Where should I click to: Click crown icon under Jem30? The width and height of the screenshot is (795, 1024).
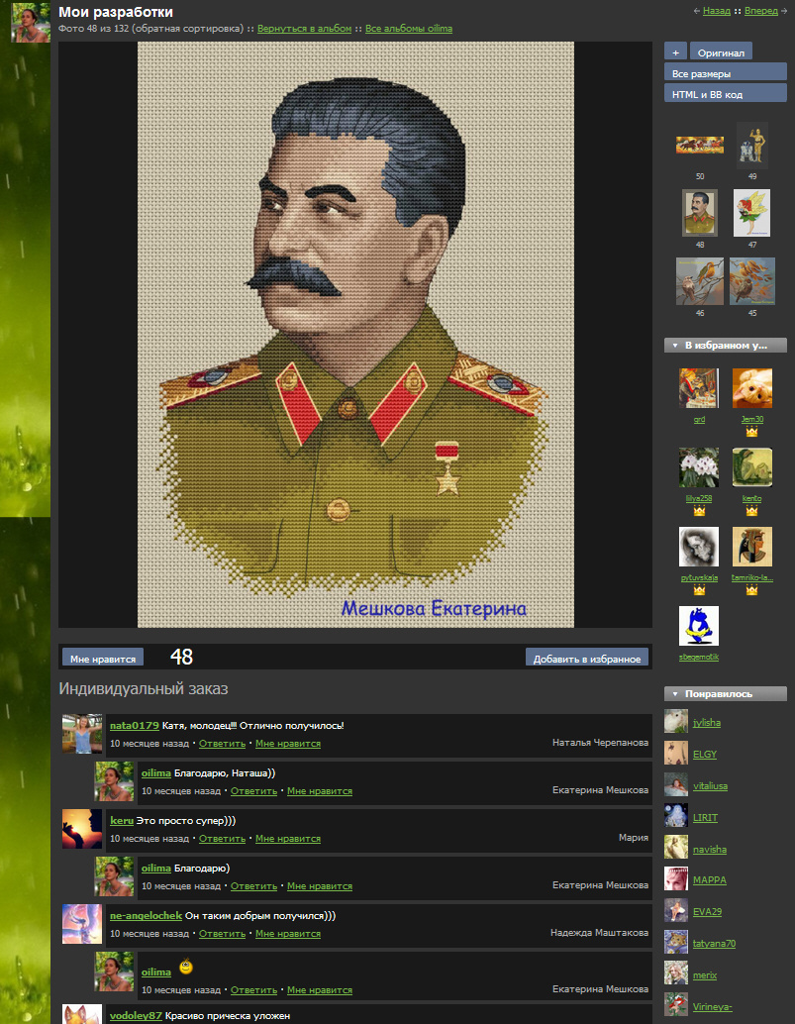(x=751, y=432)
